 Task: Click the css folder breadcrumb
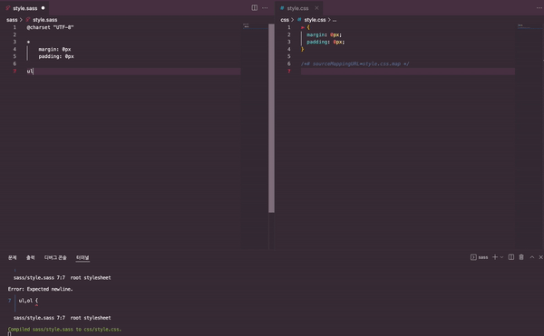285,20
